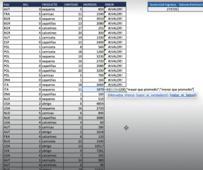Select the #¡VALOR! cell in the 850 row
Image resolution: width=203 pixels, height=170 pixels.
coord(115,9)
